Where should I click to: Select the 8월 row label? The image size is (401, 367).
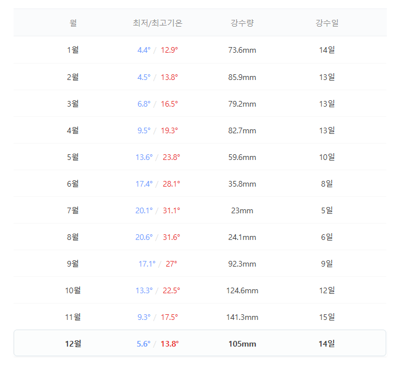73,237
